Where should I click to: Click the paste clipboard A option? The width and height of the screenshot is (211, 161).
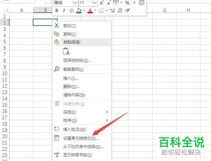click(66, 52)
